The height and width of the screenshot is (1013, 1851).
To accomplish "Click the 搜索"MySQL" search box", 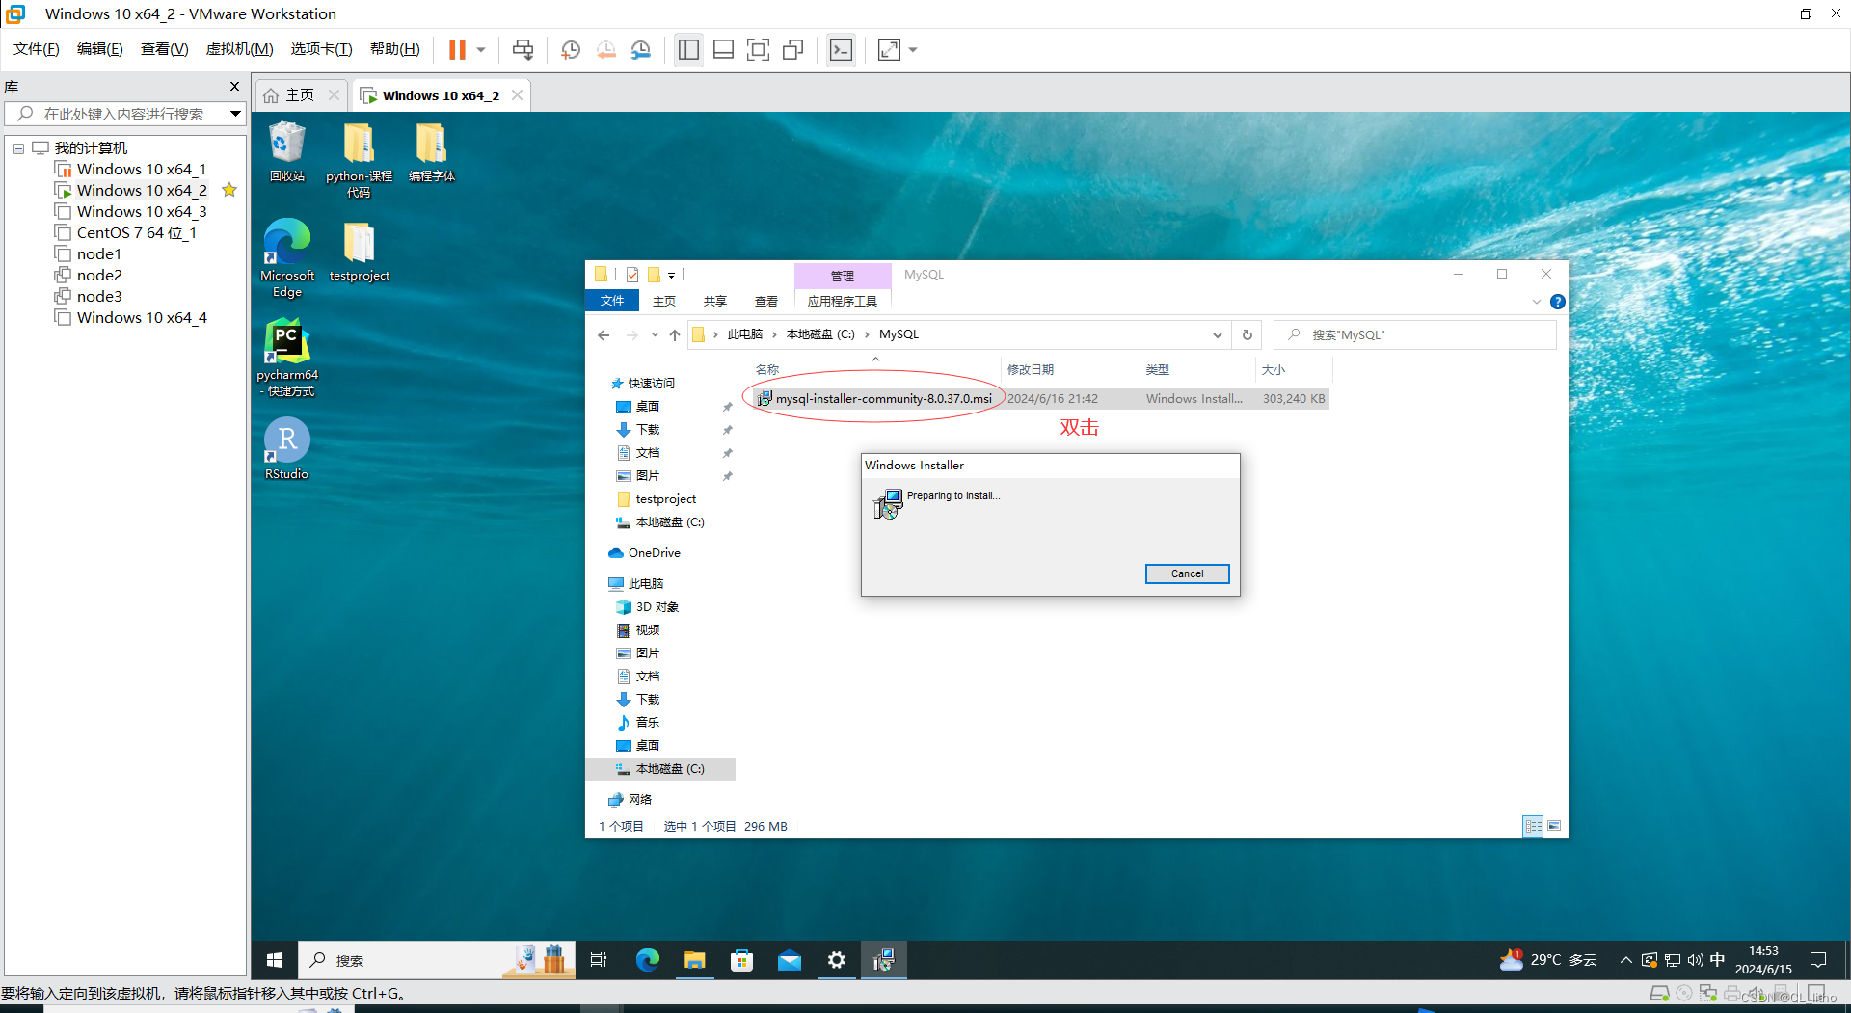I will 1414,334.
